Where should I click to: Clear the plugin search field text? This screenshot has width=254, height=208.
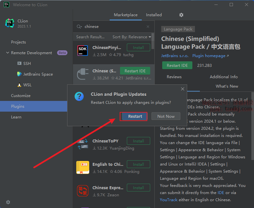pyautogui.click(x=148, y=27)
